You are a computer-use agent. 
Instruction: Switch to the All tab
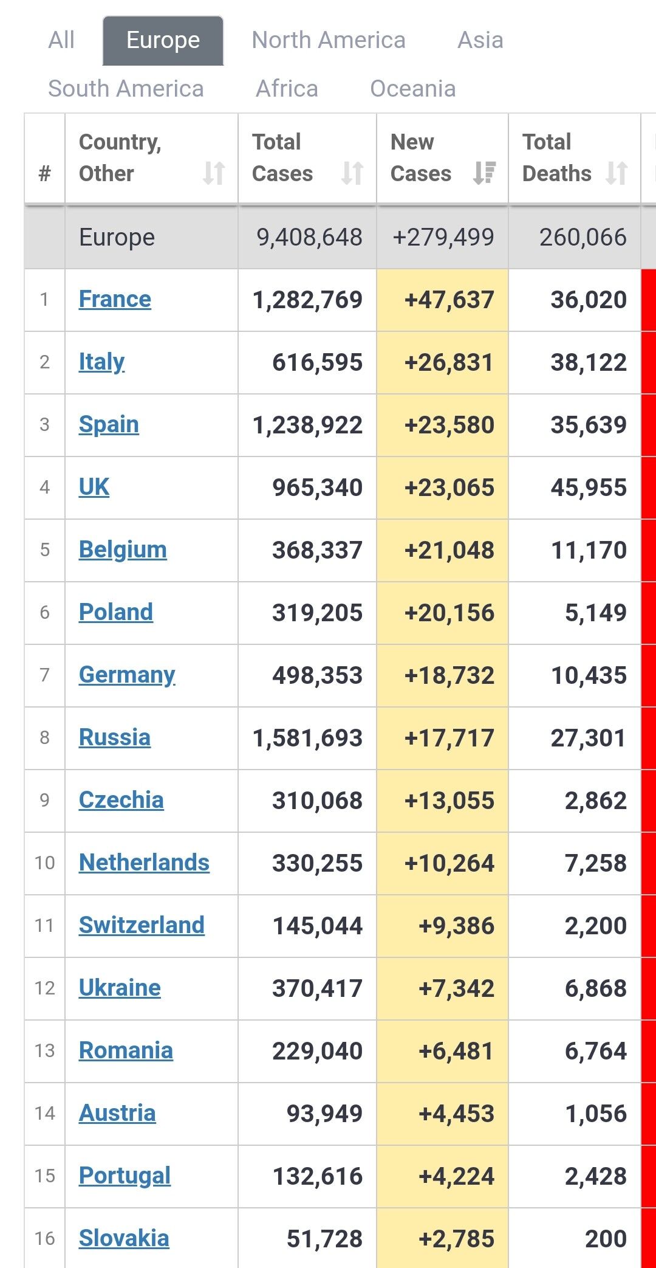pos(61,40)
